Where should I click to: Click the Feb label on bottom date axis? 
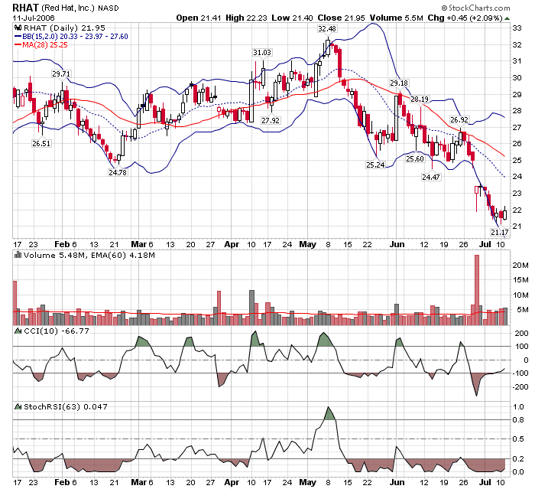(62, 482)
